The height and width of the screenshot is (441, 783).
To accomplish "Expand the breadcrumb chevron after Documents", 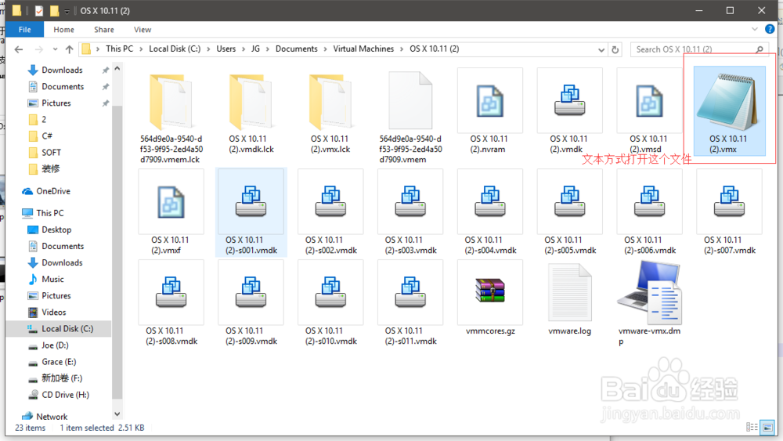I will (326, 49).
